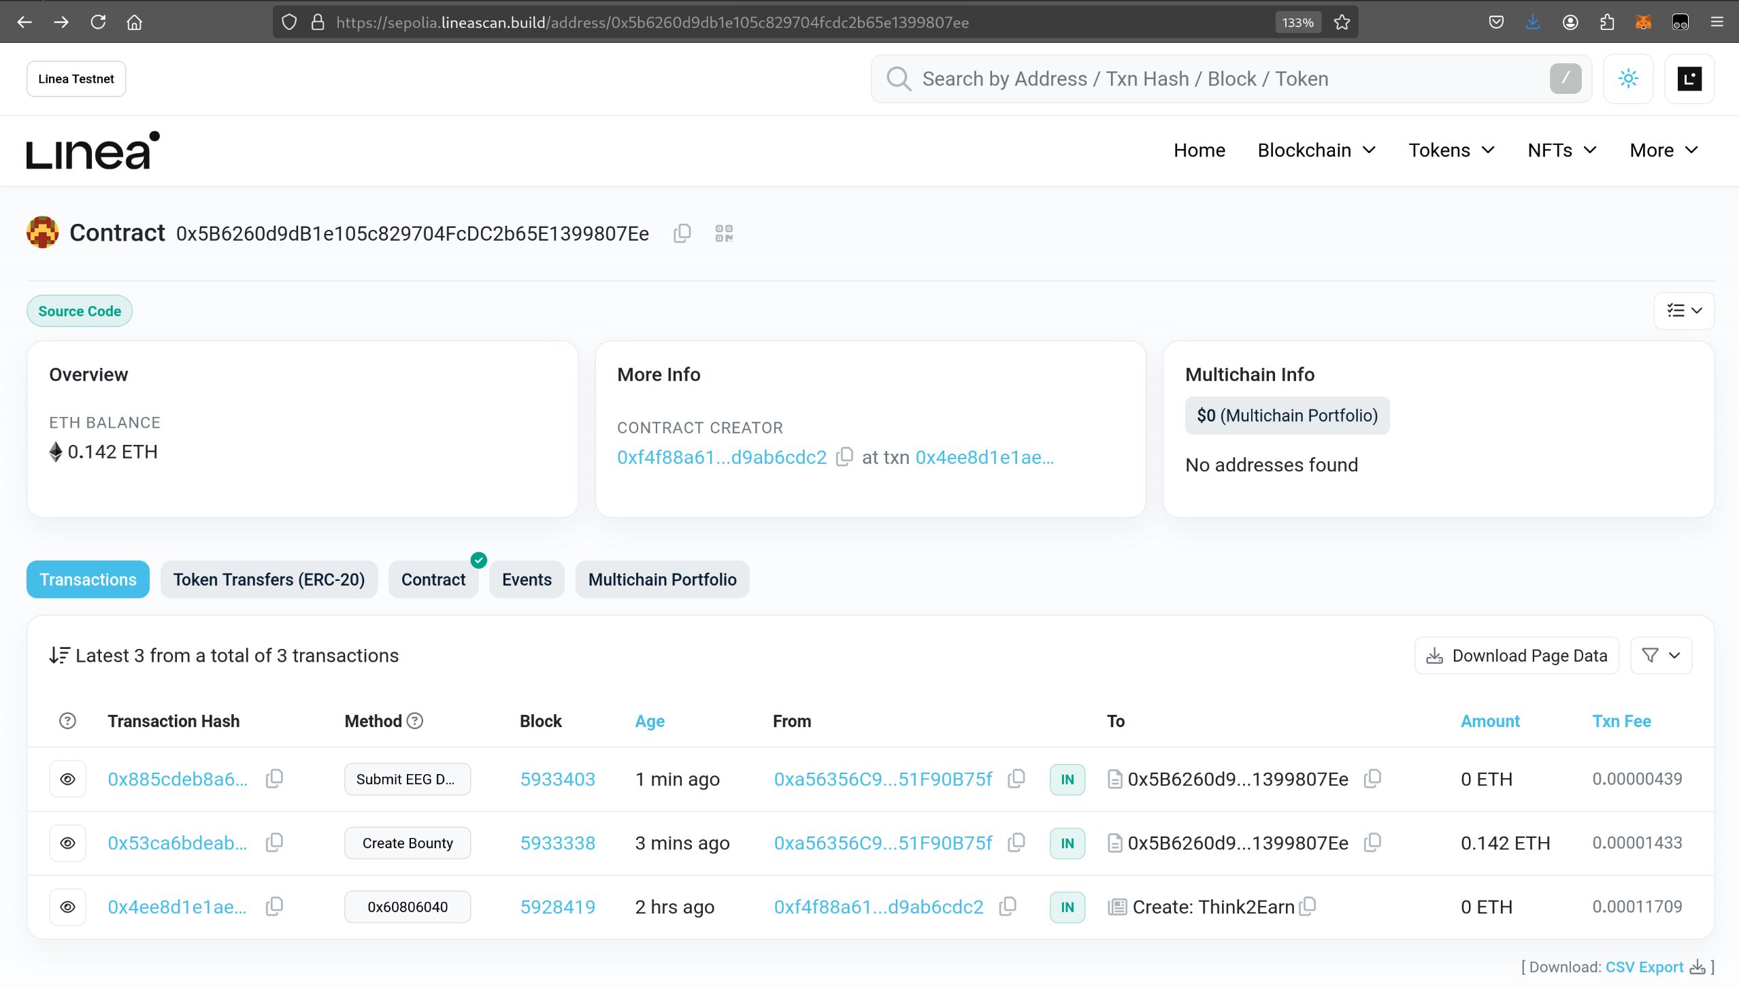Click the Txn Fee column header

[x=1621, y=721]
